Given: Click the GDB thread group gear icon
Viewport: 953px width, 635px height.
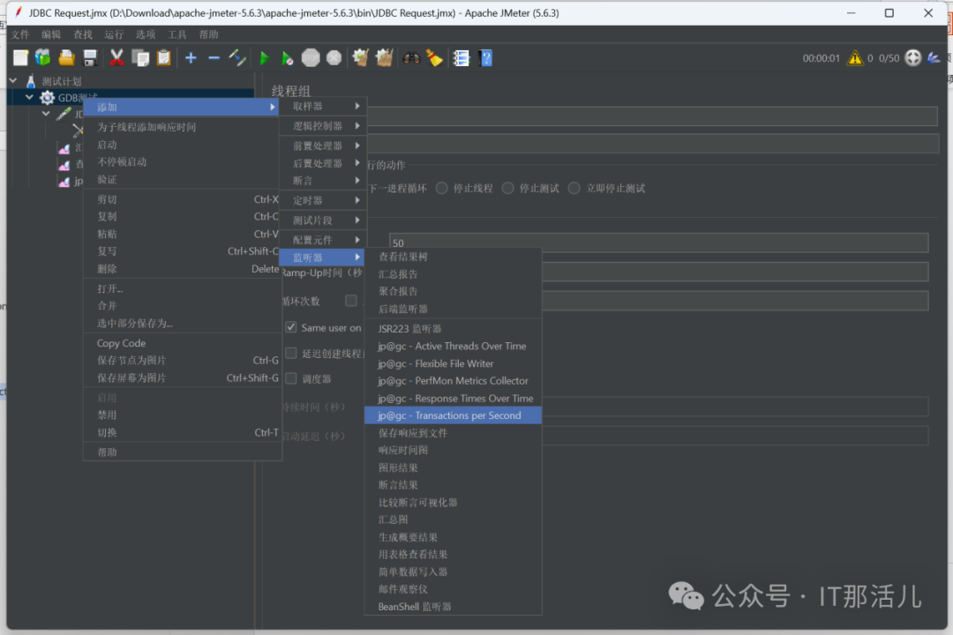Looking at the screenshot, I should (48, 97).
